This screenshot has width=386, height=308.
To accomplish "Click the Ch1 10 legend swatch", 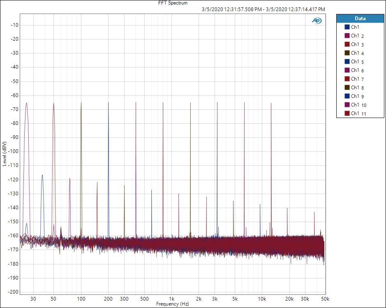I will click(347, 104).
